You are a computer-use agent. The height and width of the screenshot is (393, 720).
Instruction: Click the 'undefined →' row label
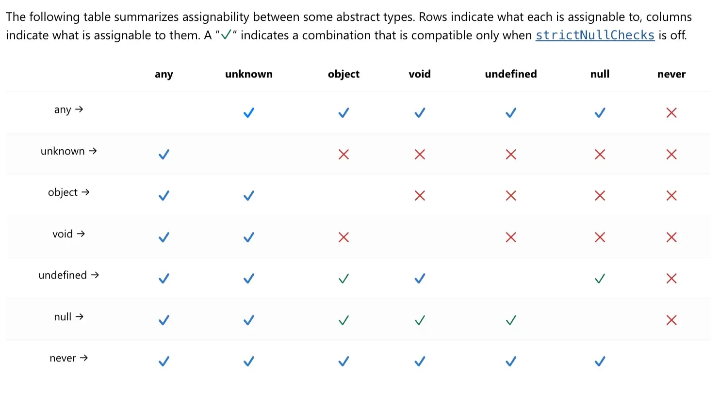coord(68,275)
